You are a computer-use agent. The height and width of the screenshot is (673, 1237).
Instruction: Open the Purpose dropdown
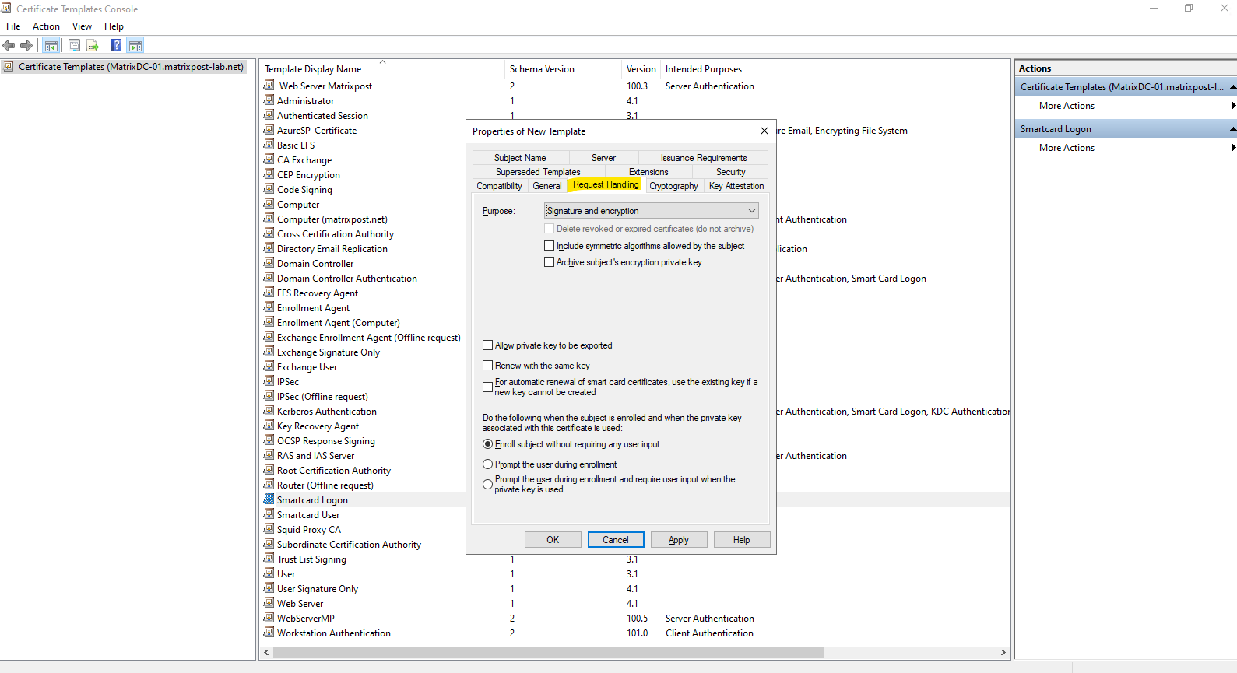coord(651,211)
